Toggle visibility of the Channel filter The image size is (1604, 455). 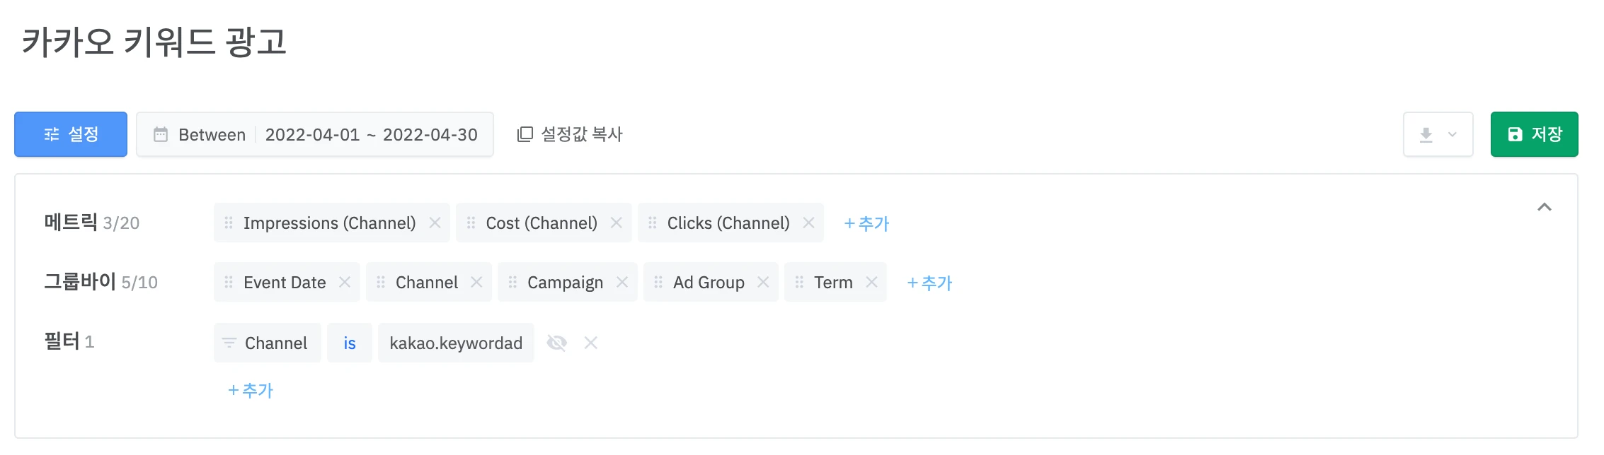point(557,343)
